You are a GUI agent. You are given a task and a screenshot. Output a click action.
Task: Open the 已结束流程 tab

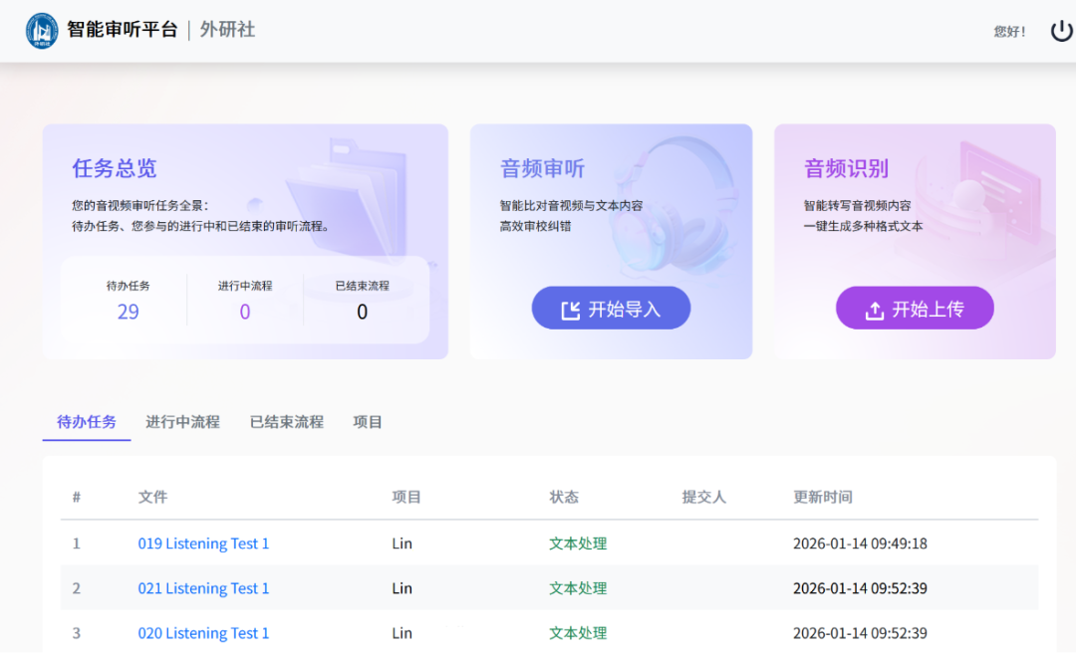(x=286, y=422)
